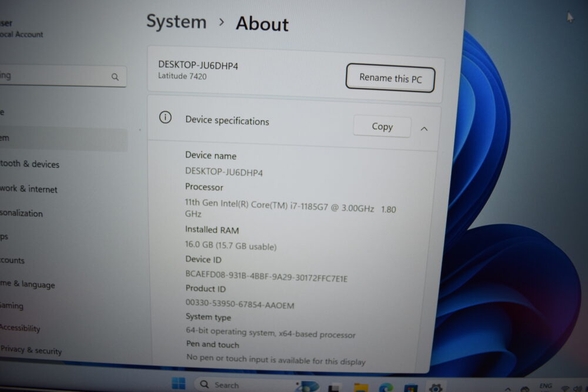The height and width of the screenshot is (392, 588).
Task: Open File Explorer from the taskbar
Action: point(361,388)
